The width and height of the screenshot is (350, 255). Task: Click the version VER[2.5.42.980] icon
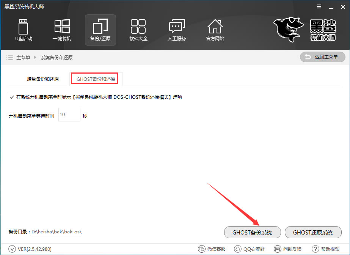[12, 249]
